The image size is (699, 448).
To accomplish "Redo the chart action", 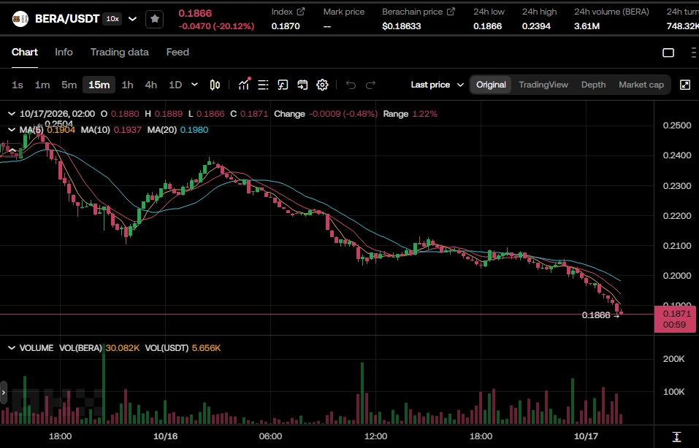I will pyautogui.click(x=370, y=85).
